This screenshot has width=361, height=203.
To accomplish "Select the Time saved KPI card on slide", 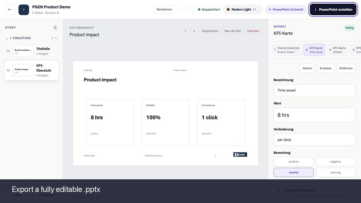I will [110, 122].
